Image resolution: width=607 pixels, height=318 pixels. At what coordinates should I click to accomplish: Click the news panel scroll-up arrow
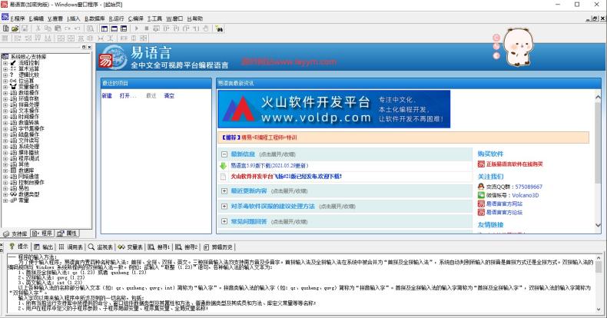point(598,97)
